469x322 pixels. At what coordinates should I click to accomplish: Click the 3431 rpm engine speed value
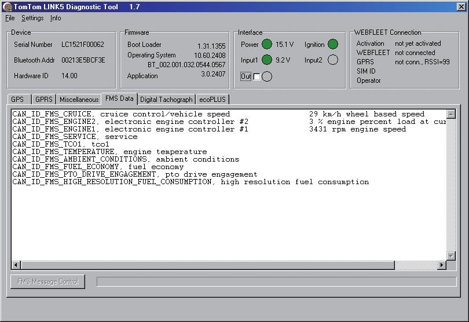point(357,129)
